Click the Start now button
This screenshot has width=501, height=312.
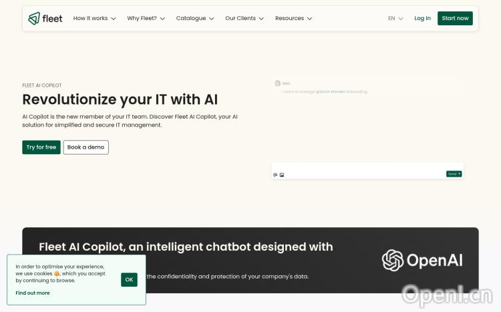pyautogui.click(x=455, y=19)
